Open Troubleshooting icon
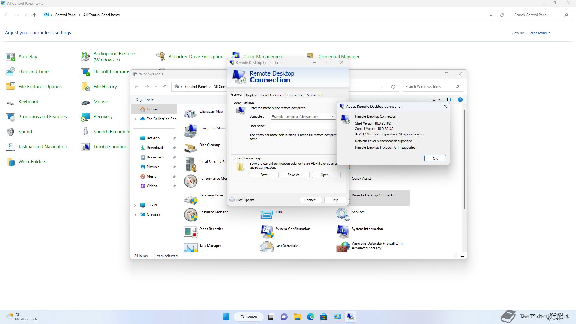 85,147
